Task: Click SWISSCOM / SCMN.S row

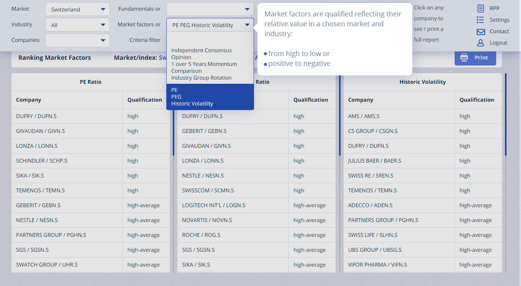Action: pyautogui.click(x=257, y=190)
